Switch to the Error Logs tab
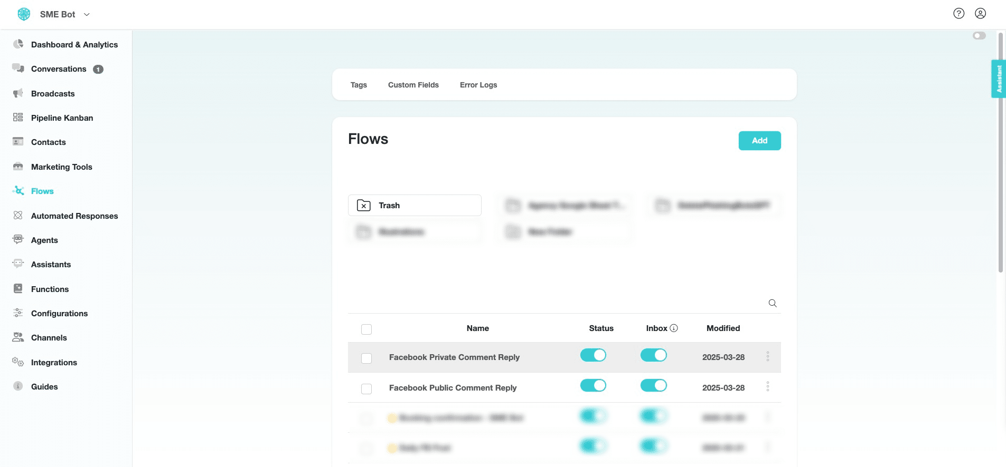 tap(478, 85)
